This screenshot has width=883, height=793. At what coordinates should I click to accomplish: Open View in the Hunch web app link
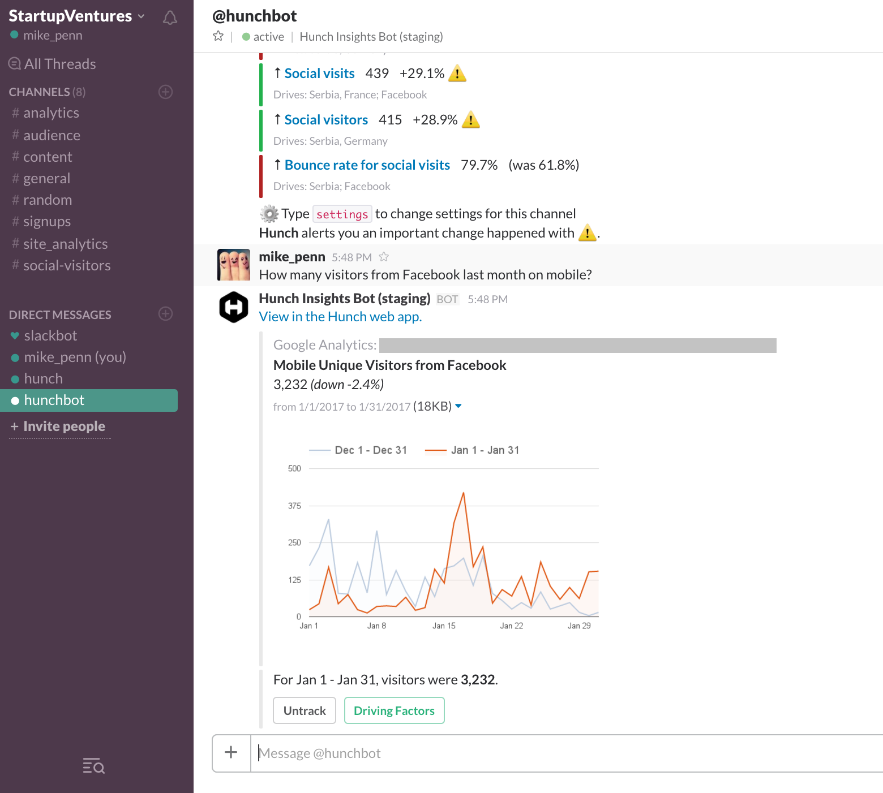[340, 317]
